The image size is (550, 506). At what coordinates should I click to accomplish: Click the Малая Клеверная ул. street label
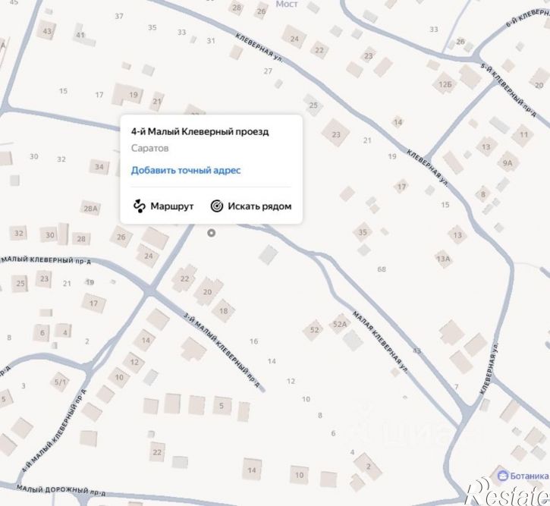point(379,342)
